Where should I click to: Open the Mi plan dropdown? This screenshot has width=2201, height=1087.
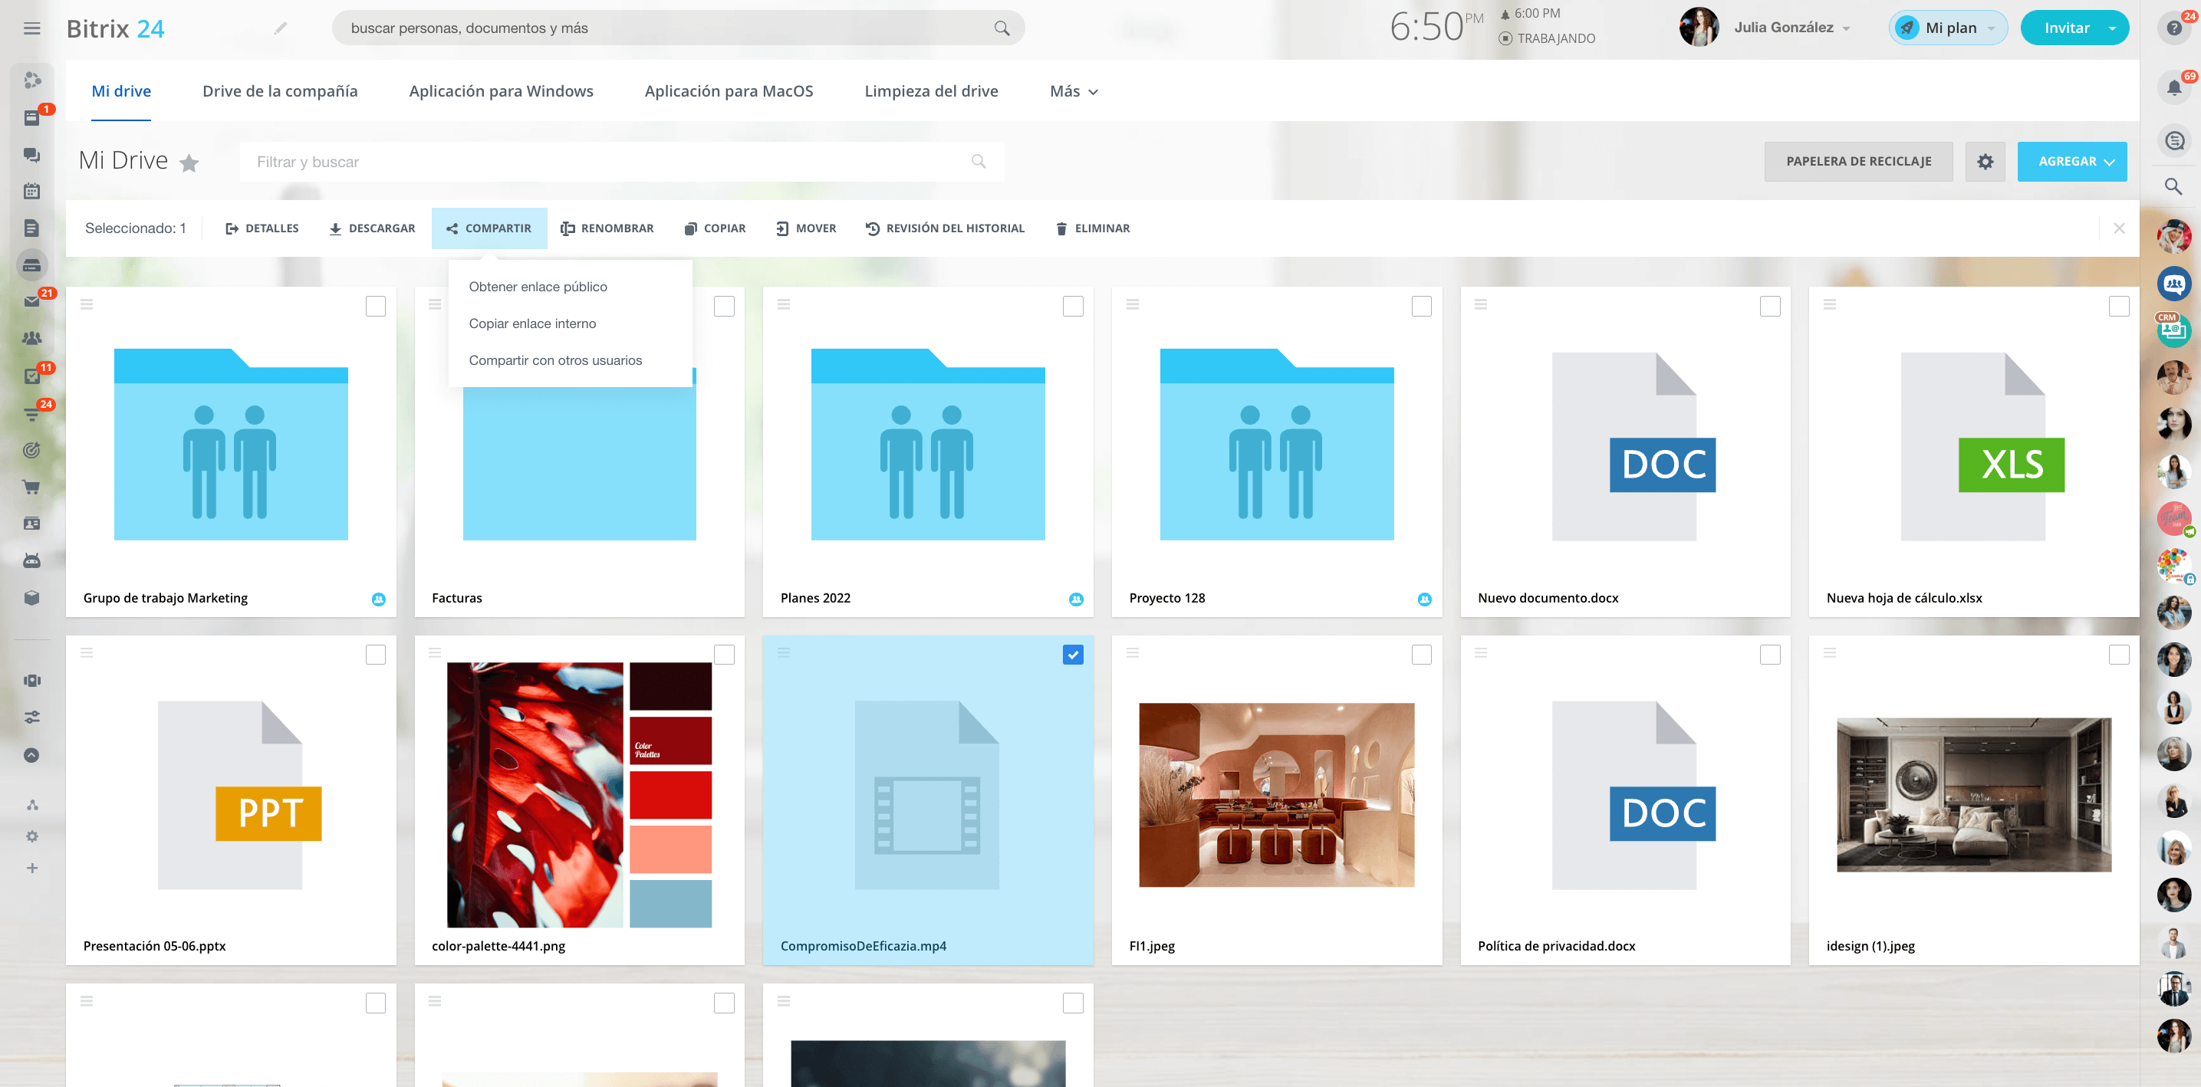[x=1948, y=28]
